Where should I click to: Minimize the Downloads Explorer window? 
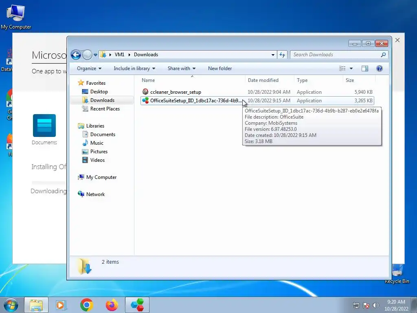tap(355, 43)
